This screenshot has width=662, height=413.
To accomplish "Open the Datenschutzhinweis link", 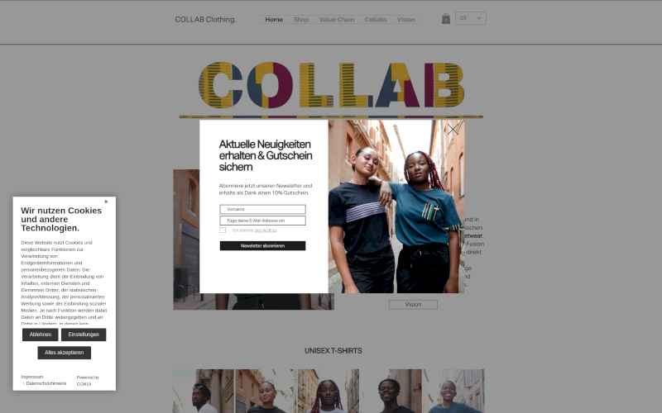I will click(x=46, y=383).
